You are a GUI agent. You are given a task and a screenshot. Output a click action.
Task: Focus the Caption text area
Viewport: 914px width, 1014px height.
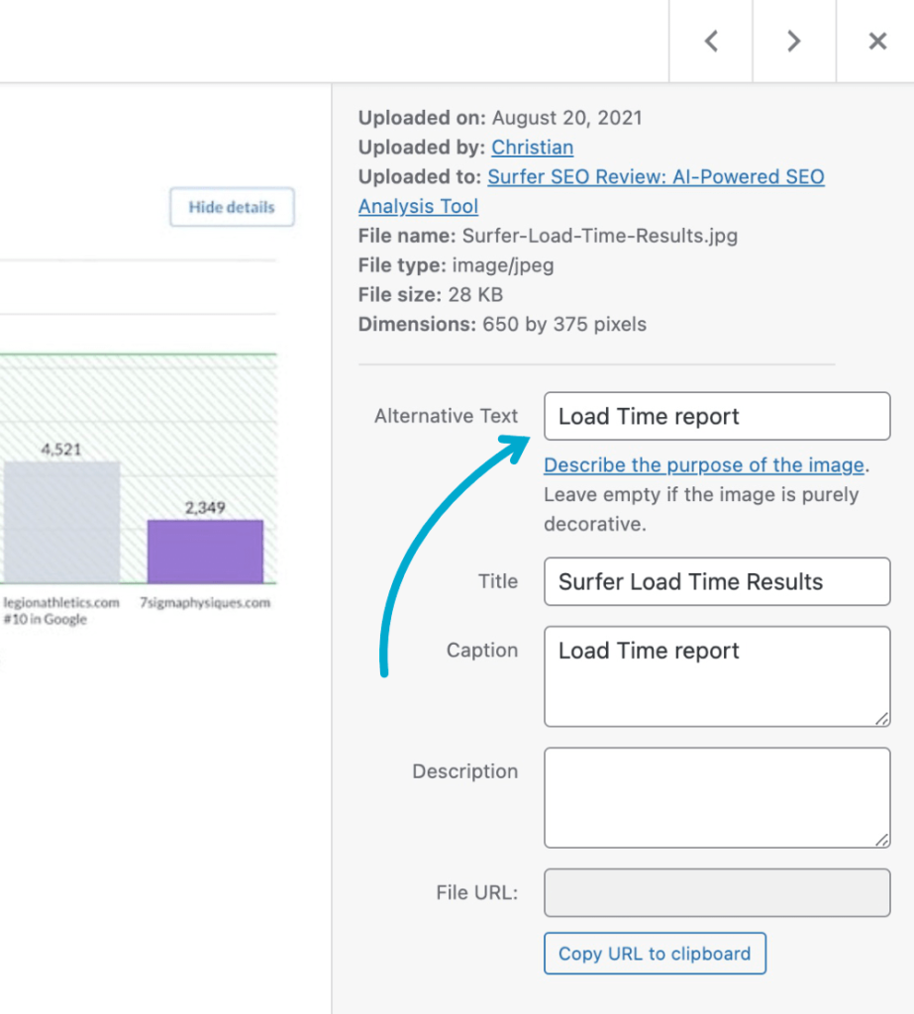717,675
